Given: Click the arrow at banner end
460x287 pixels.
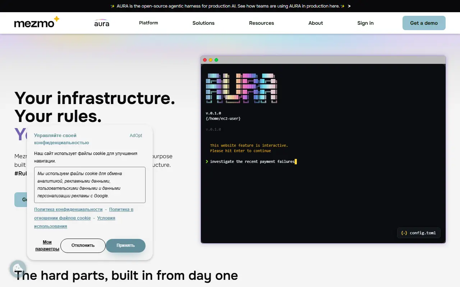Looking at the screenshot, I should (349, 6).
